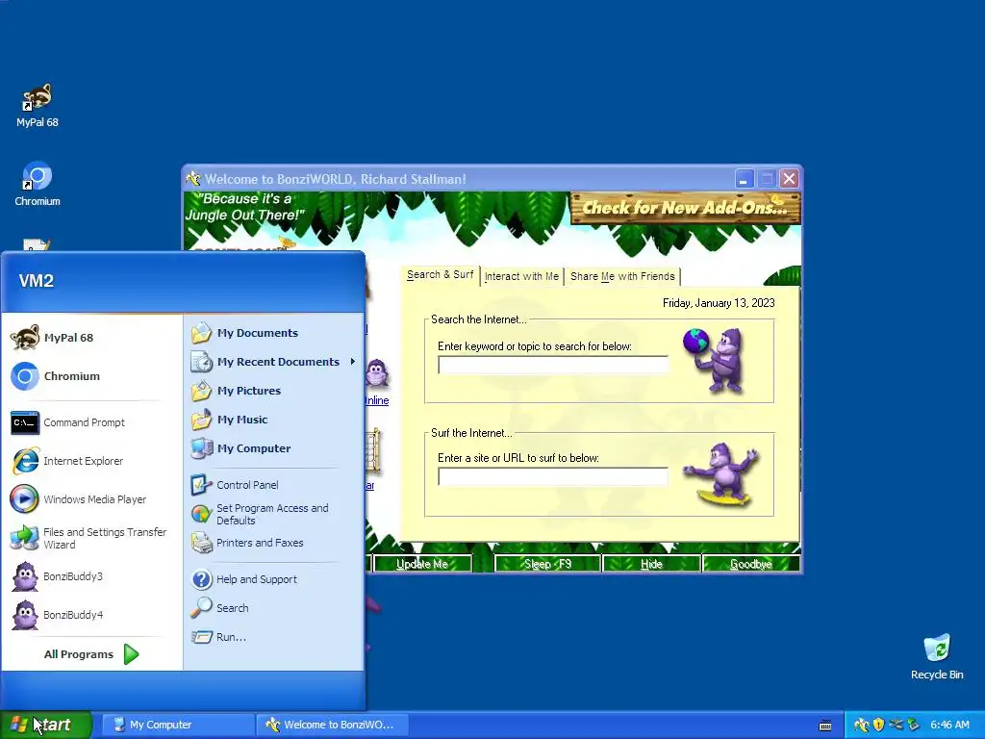The image size is (985, 739).
Task: Open Chromium desktop shortcut icon
Action: pyautogui.click(x=38, y=184)
